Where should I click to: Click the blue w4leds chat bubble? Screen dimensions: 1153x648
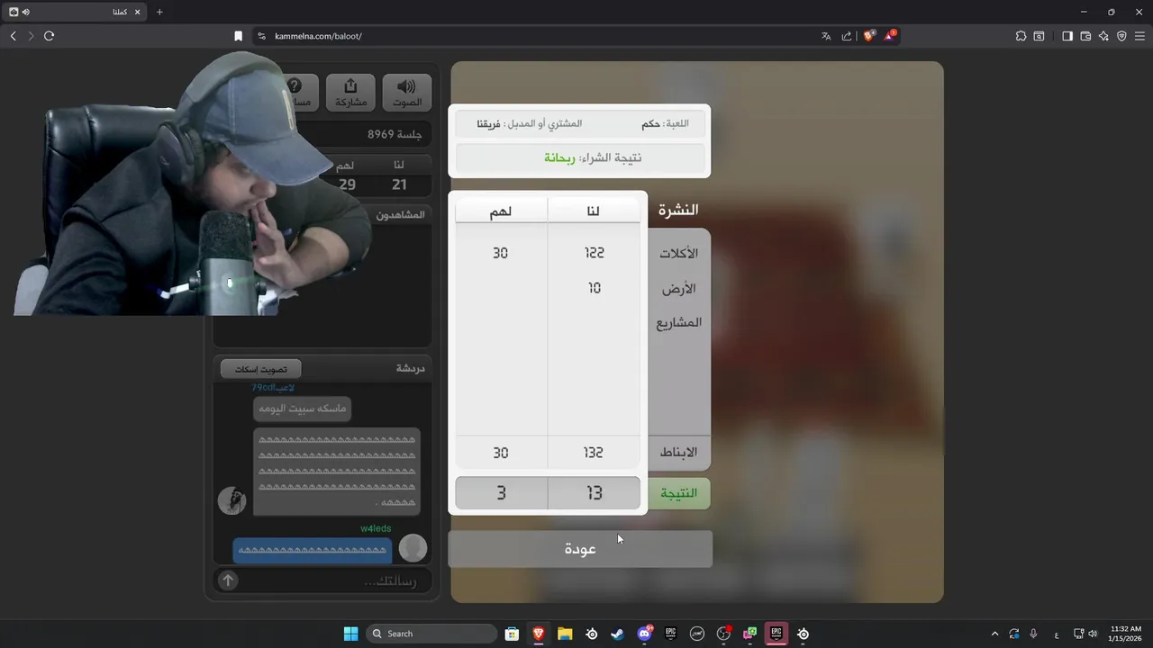tap(313, 550)
